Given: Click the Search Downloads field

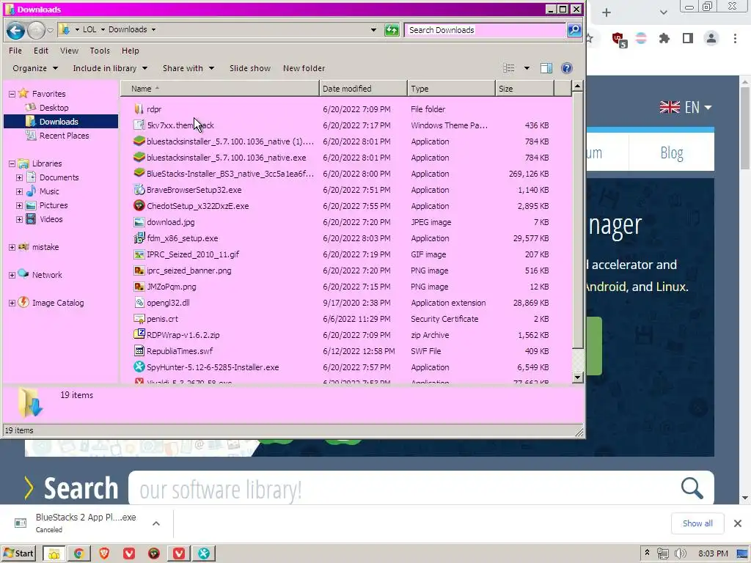Looking at the screenshot, I should tap(486, 30).
